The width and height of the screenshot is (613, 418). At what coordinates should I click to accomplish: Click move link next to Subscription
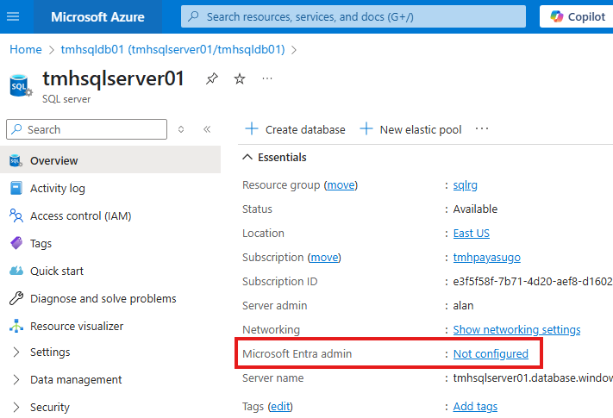click(324, 258)
